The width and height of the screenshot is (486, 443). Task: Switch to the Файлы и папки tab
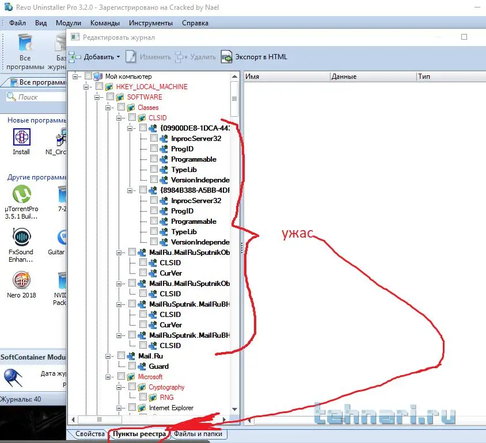[x=198, y=434]
